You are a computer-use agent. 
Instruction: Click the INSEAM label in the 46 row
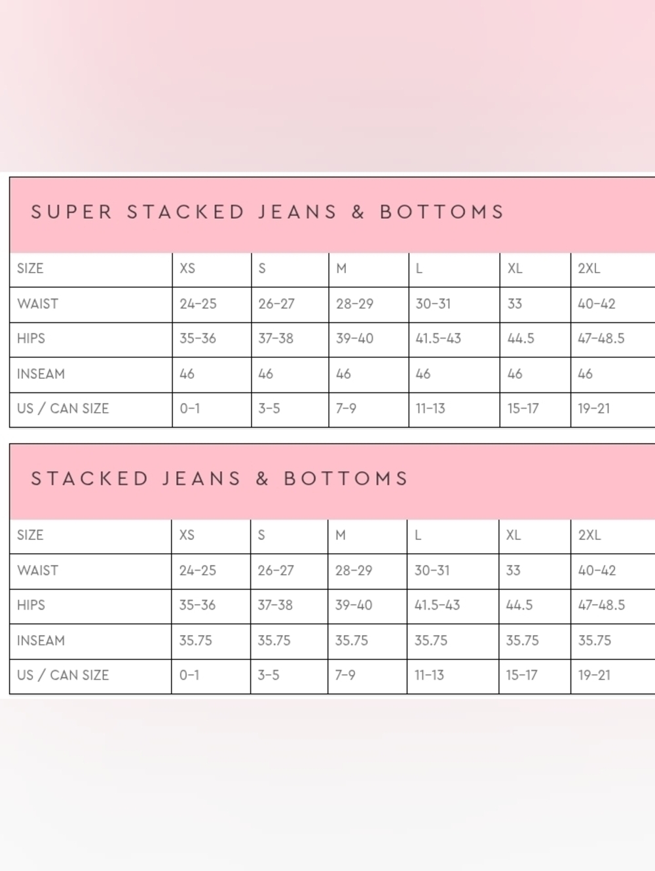(x=41, y=374)
